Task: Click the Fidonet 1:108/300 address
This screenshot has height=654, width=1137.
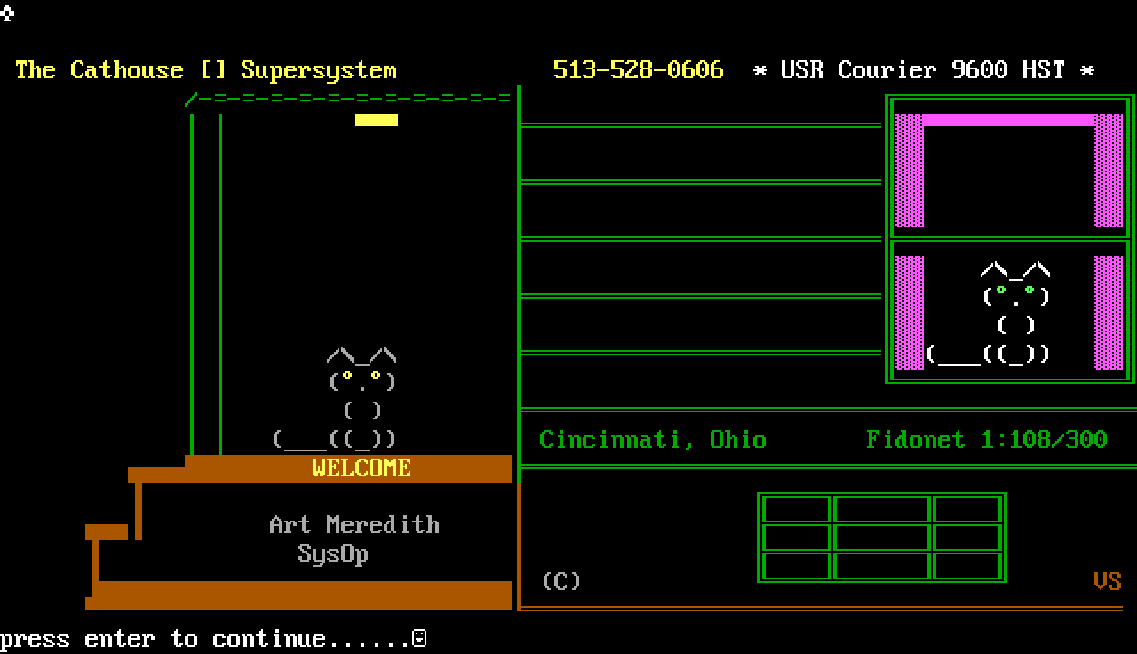Action: coord(986,439)
